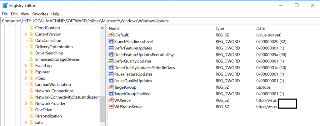The height and width of the screenshot is (126, 320).
Task: Expand the Explorer tree node
Action: coord(26,72)
